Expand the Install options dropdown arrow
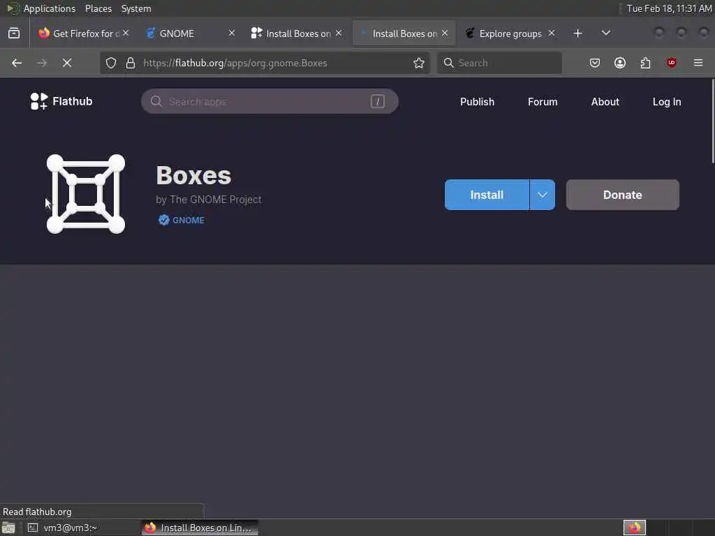Viewport: 715px width, 536px height. click(542, 195)
